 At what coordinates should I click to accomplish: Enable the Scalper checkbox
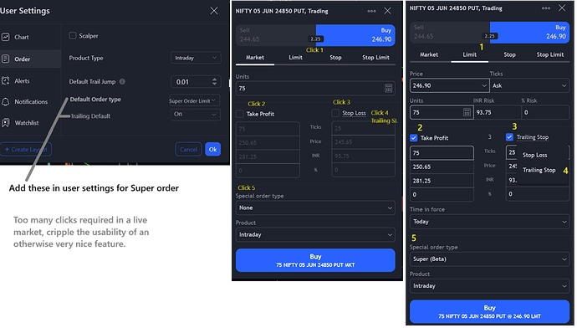click(x=73, y=36)
